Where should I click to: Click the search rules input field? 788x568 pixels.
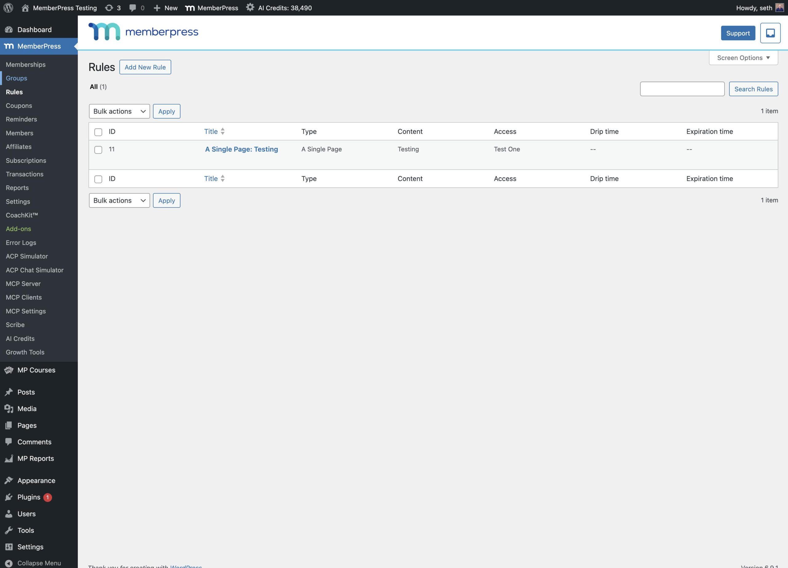point(682,89)
